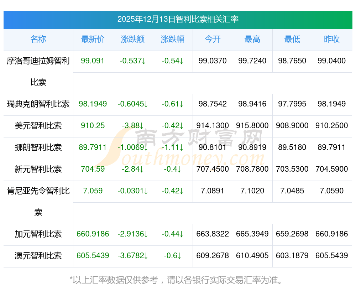Click the 今开 column header
356x291 pixels.
(213, 39)
